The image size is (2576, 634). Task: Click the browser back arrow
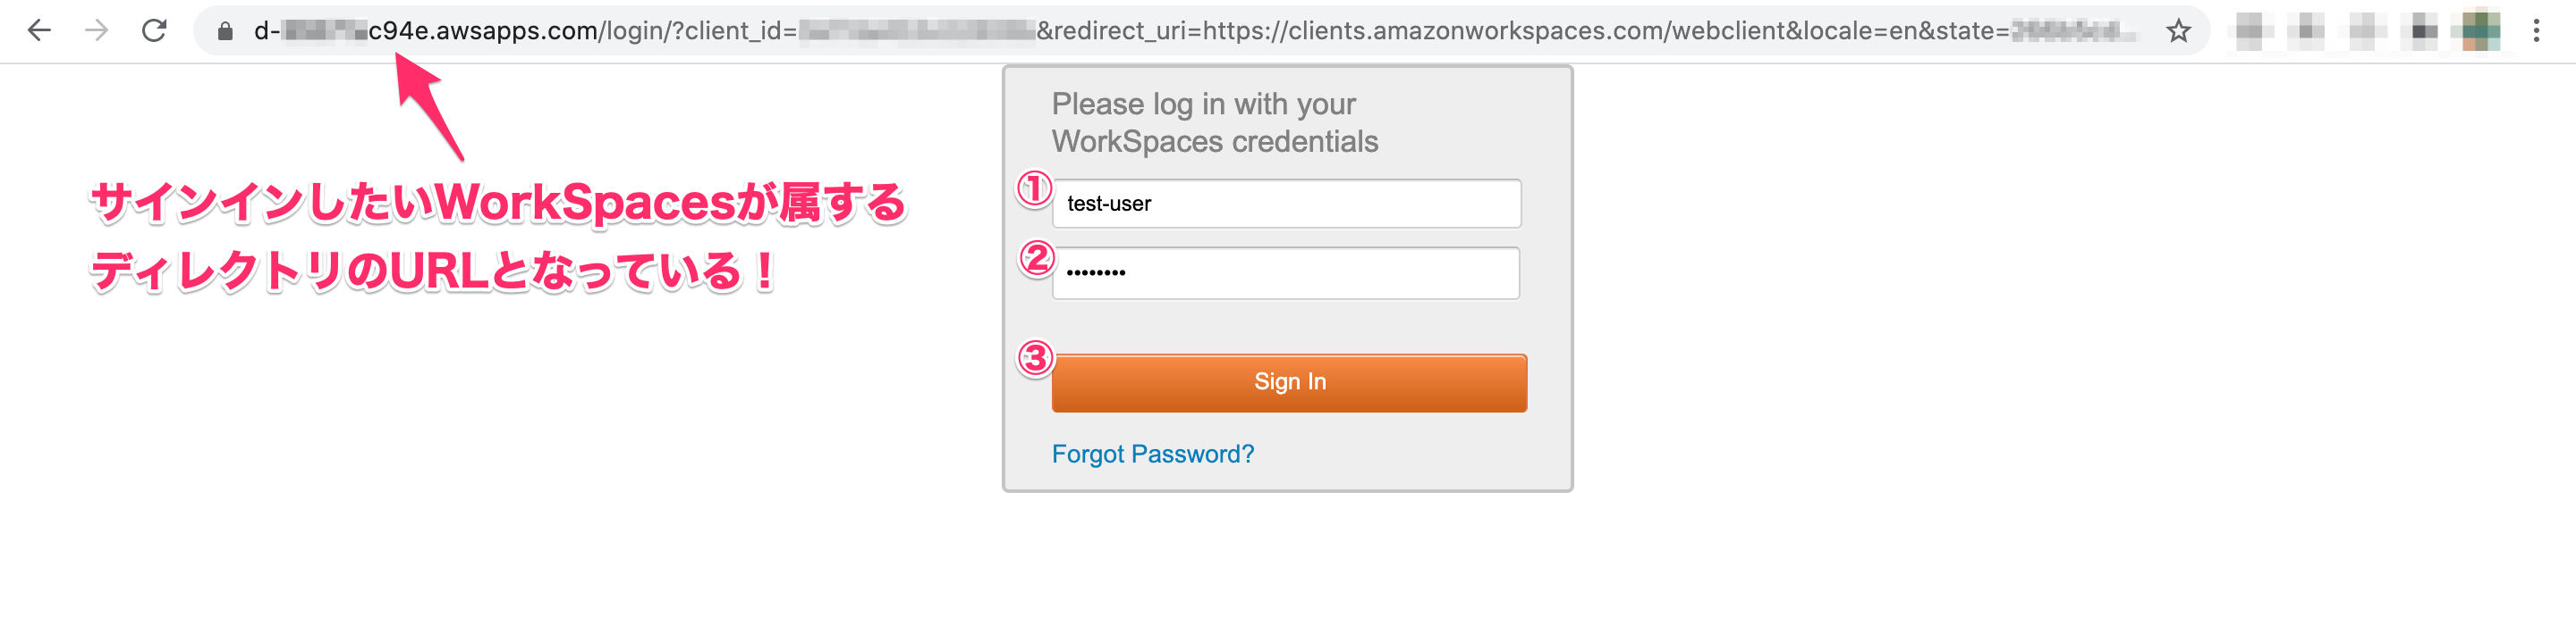(x=39, y=31)
